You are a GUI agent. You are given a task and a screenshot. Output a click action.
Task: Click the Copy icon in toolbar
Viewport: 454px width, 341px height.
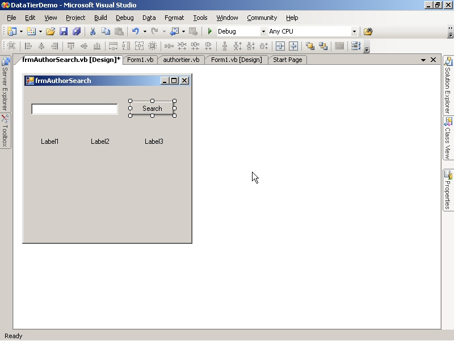pyautogui.click(x=106, y=31)
